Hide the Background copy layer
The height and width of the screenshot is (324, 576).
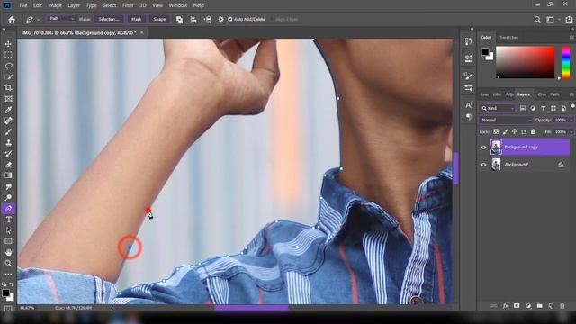click(x=483, y=148)
